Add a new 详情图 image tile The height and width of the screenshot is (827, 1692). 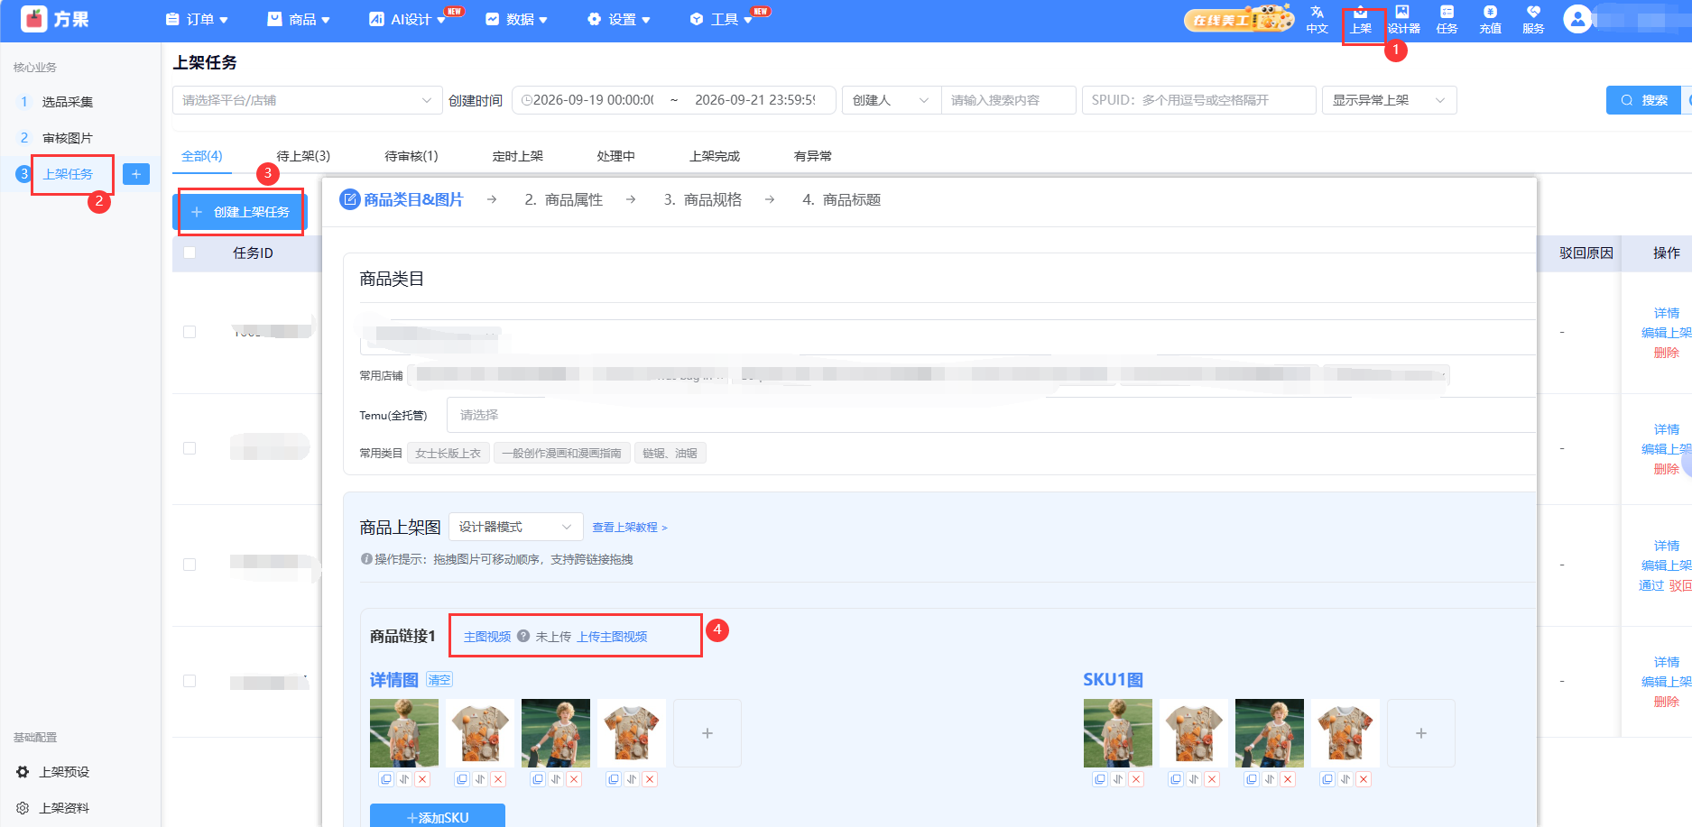[x=707, y=733]
